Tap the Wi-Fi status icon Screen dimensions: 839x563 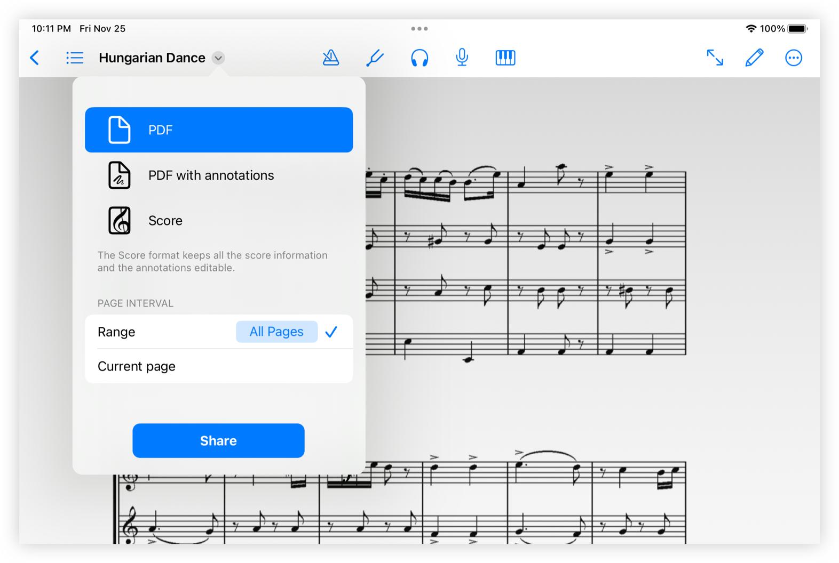pos(751,29)
